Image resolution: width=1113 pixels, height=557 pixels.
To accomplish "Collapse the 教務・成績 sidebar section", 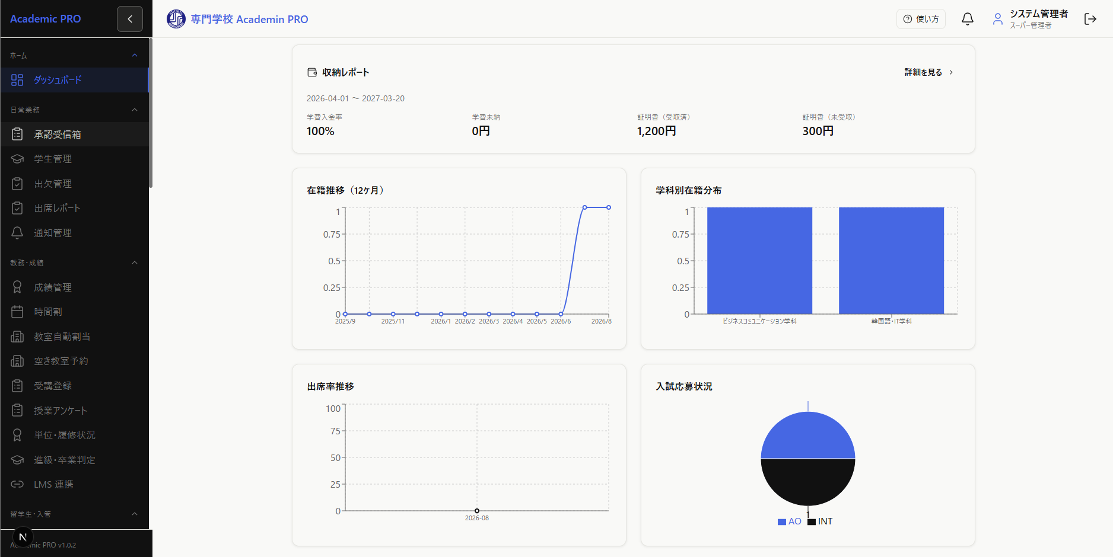I will 135,263.
